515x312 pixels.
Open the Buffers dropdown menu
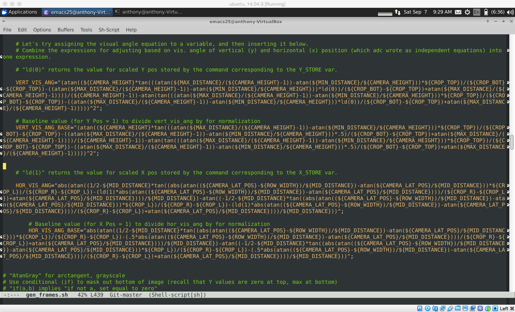[x=65, y=30]
